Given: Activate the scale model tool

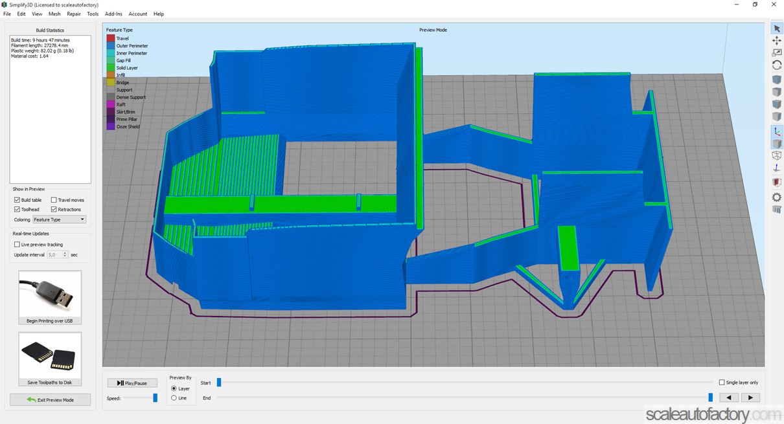Looking at the screenshot, I should pos(776,52).
